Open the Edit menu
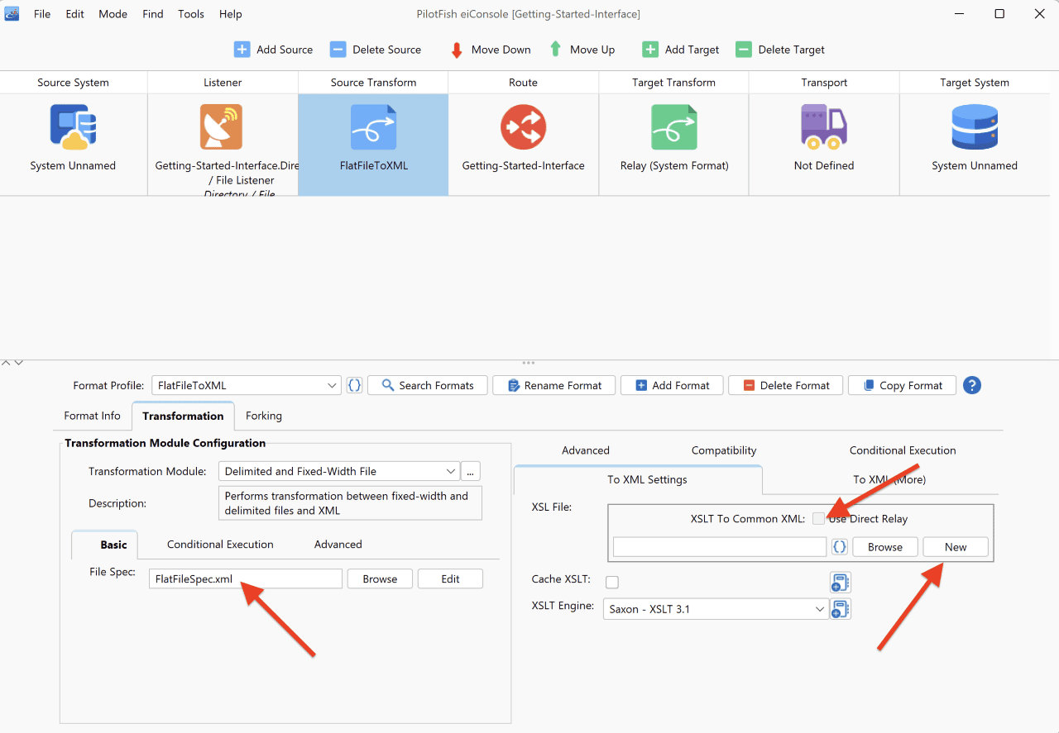1059x733 pixels. coord(75,14)
